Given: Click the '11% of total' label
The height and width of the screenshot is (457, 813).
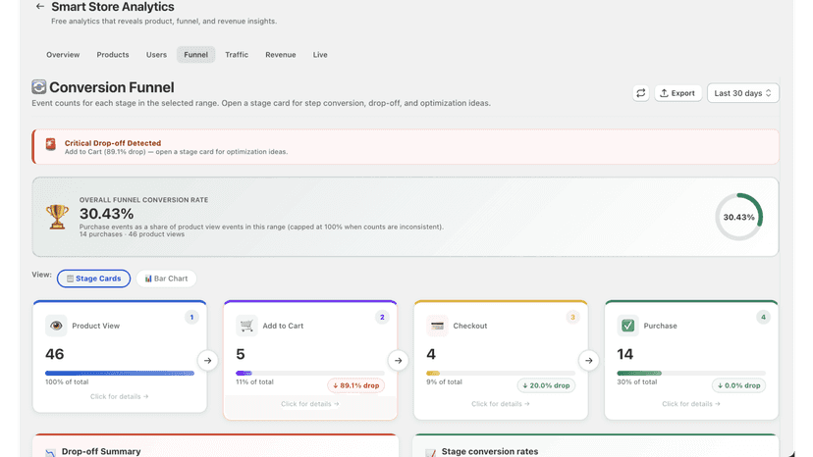Looking at the screenshot, I should coord(254,381).
